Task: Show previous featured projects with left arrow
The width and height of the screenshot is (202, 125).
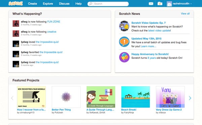Action: coord(12,98)
